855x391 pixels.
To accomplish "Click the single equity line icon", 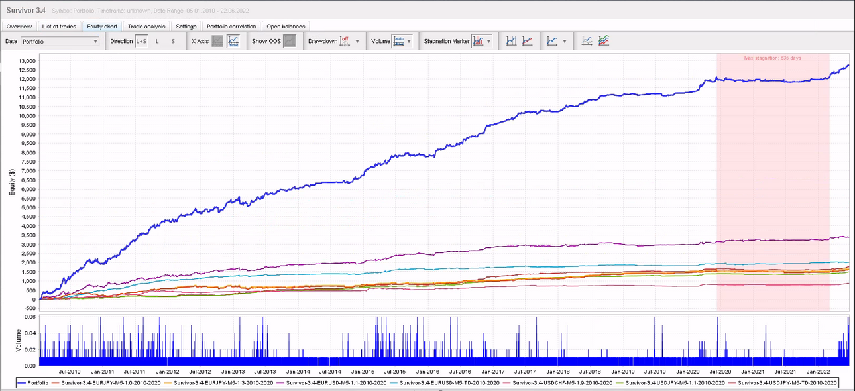I will click(x=587, y=41).
